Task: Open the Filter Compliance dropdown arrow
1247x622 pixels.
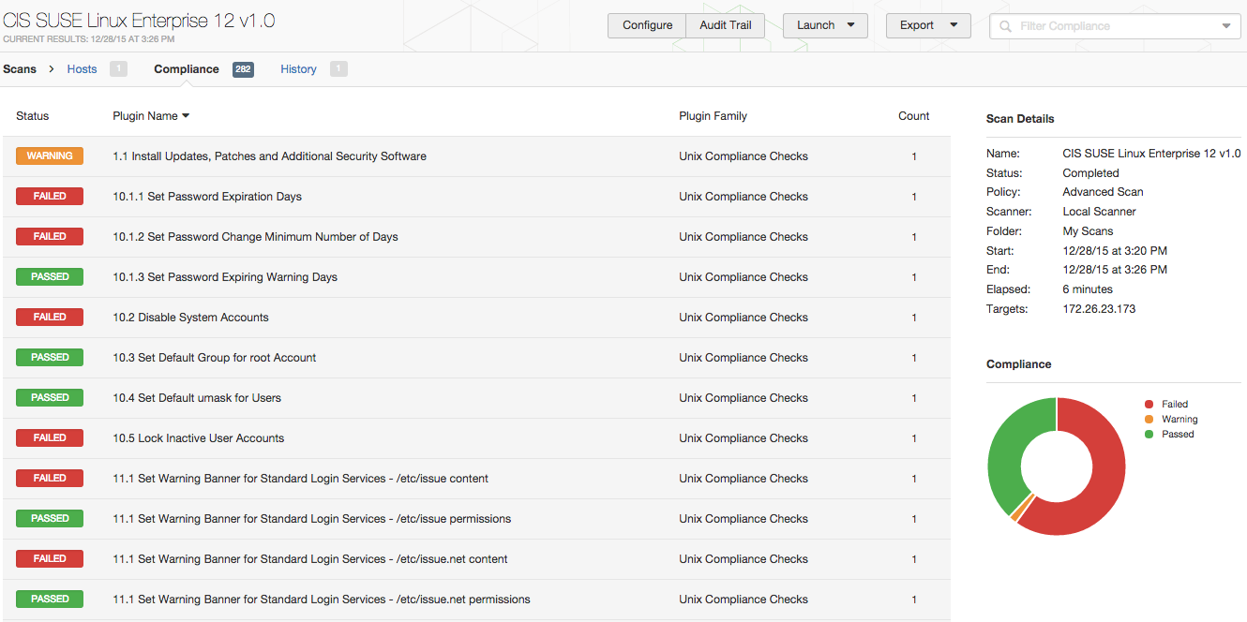Action: 1226,26
